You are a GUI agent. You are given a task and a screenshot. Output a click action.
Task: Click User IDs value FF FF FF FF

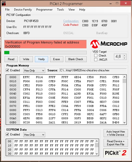pos(37,27)
